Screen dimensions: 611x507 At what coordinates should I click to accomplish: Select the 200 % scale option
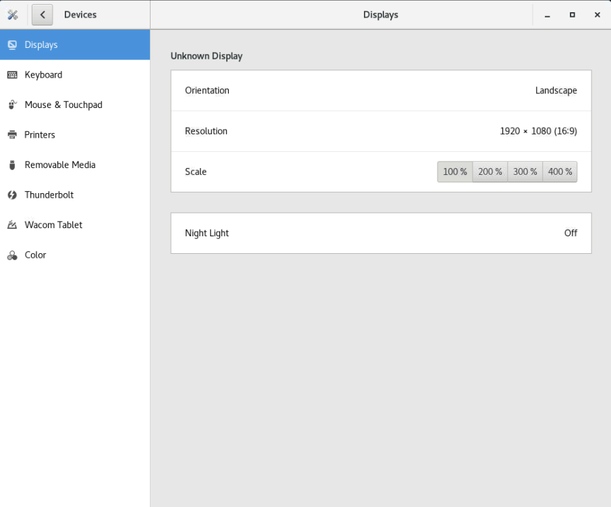coord(489,171)
